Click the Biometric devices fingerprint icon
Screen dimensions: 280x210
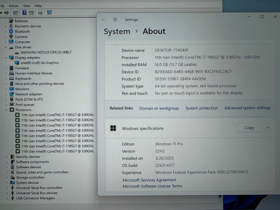coord(11,26)
